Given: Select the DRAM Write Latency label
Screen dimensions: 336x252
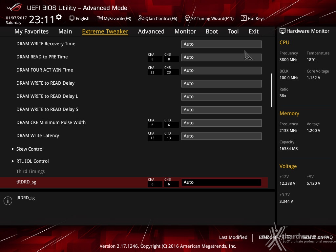Looking at the screenshot, I should (38, 136).
